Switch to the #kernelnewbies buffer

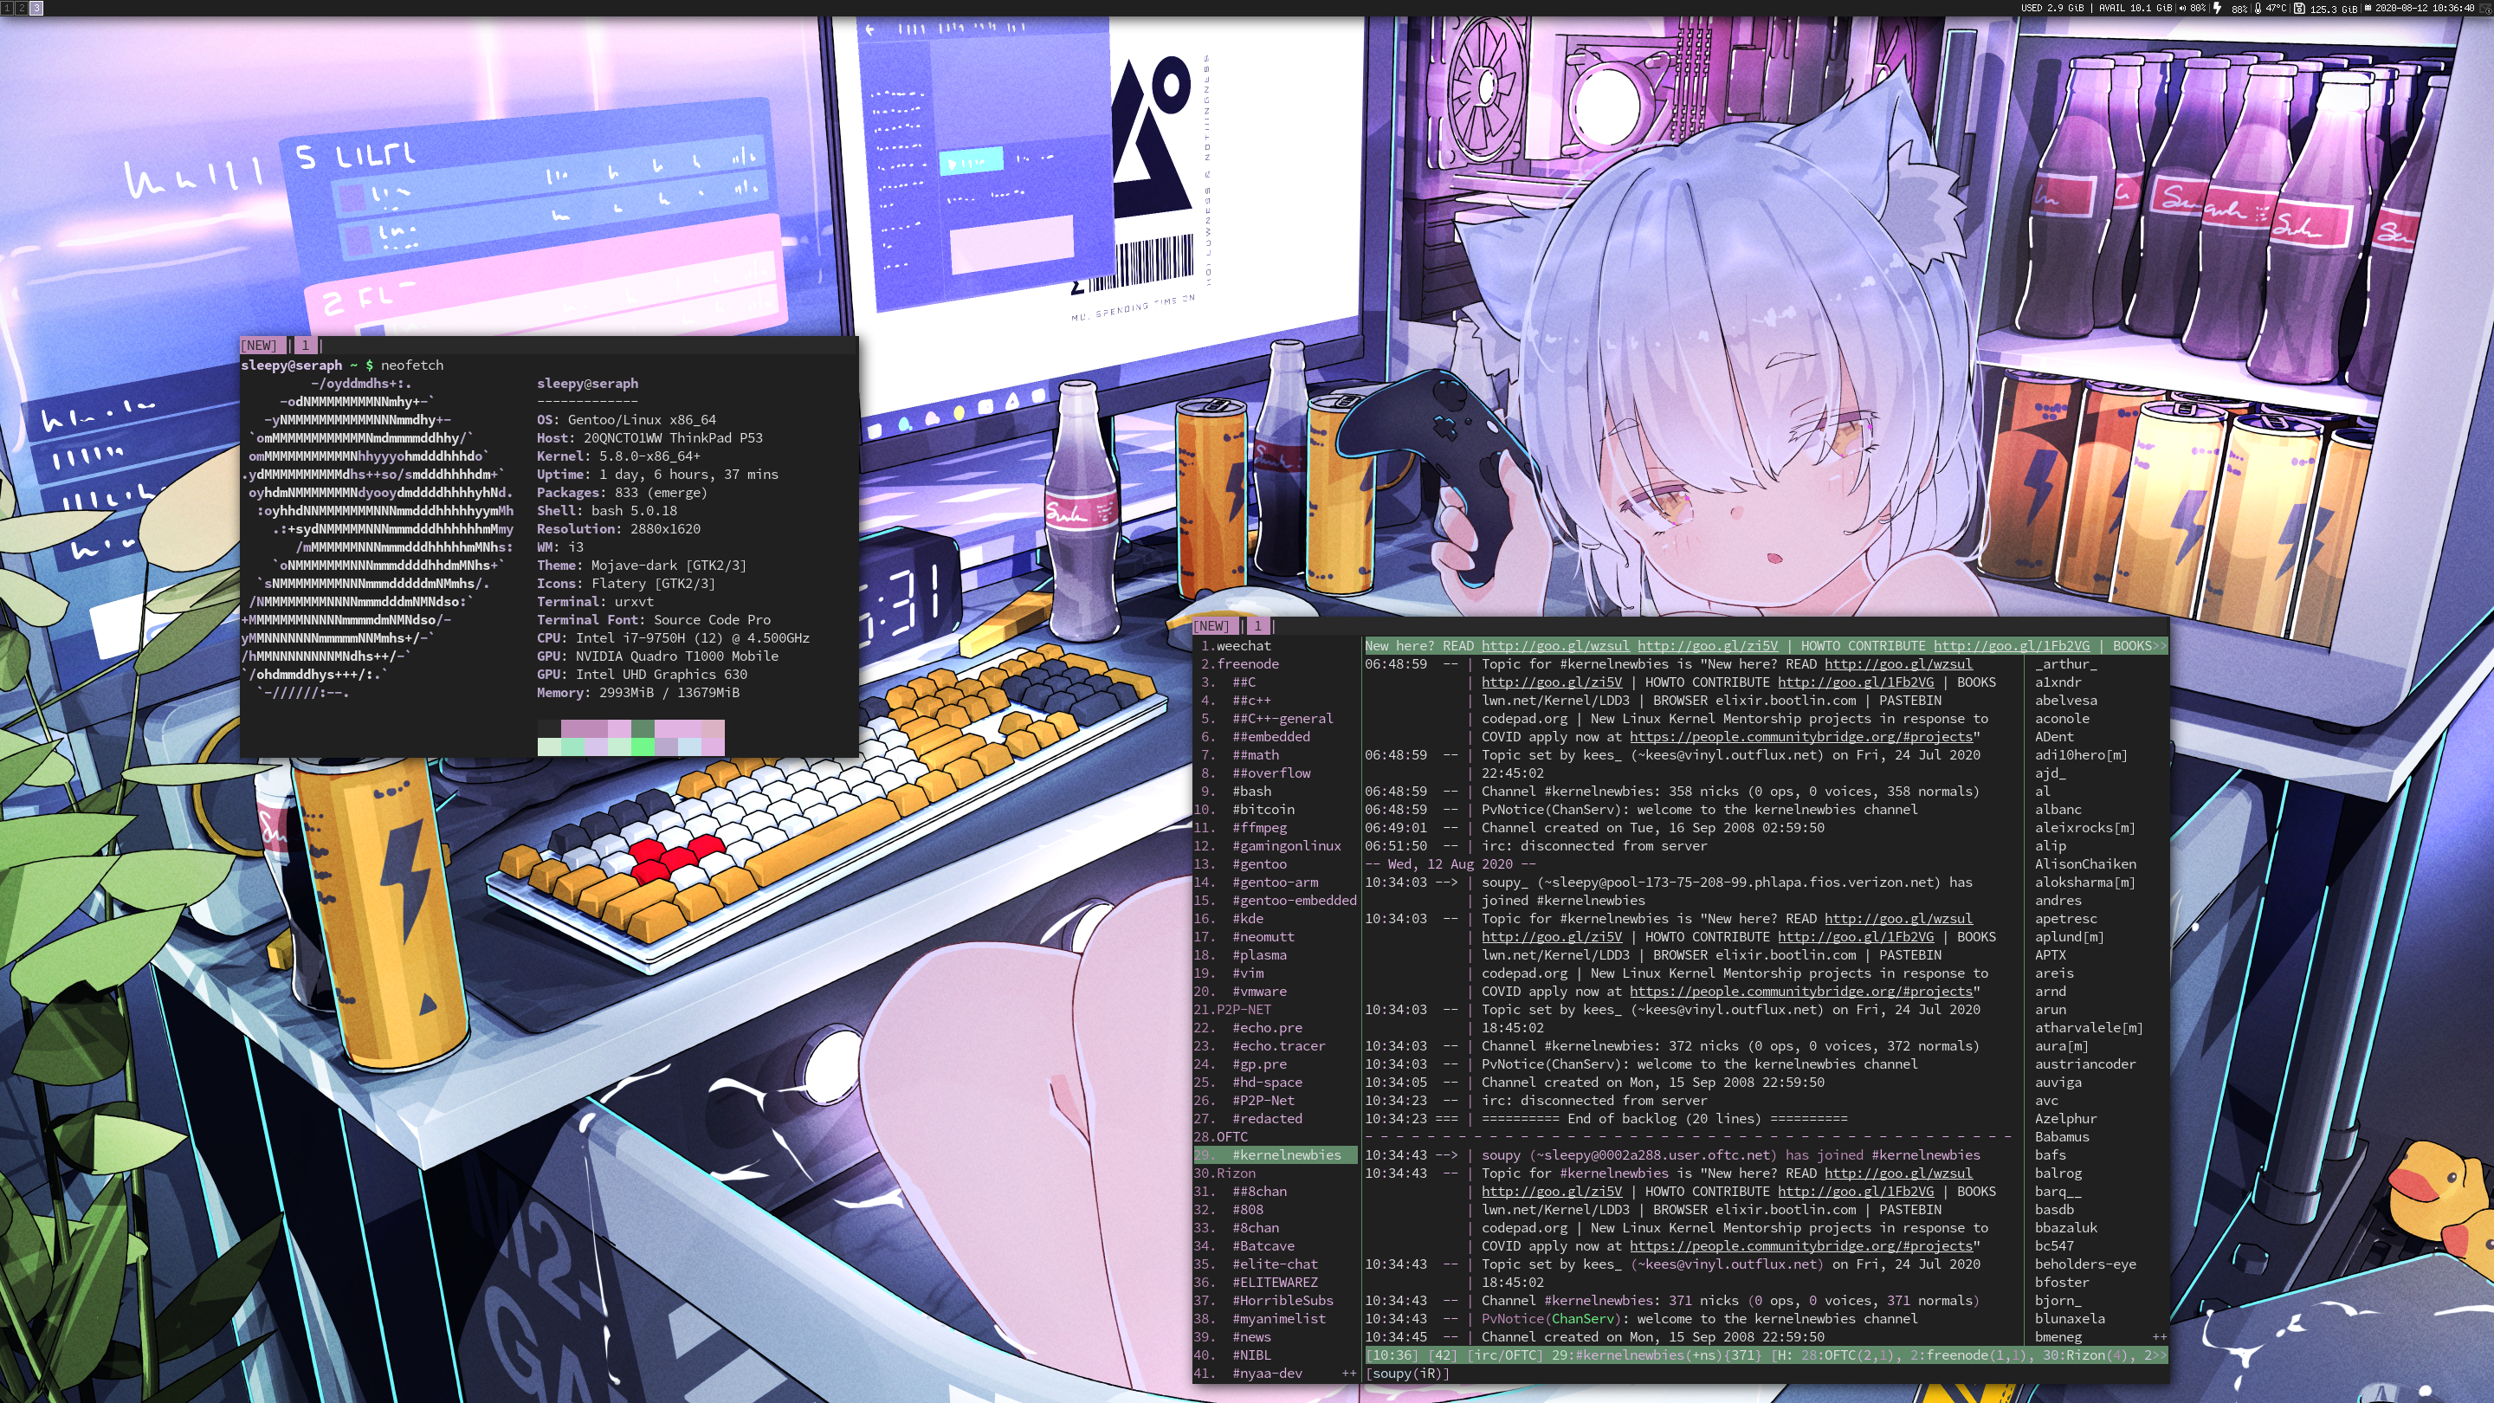(1286, 1155)
